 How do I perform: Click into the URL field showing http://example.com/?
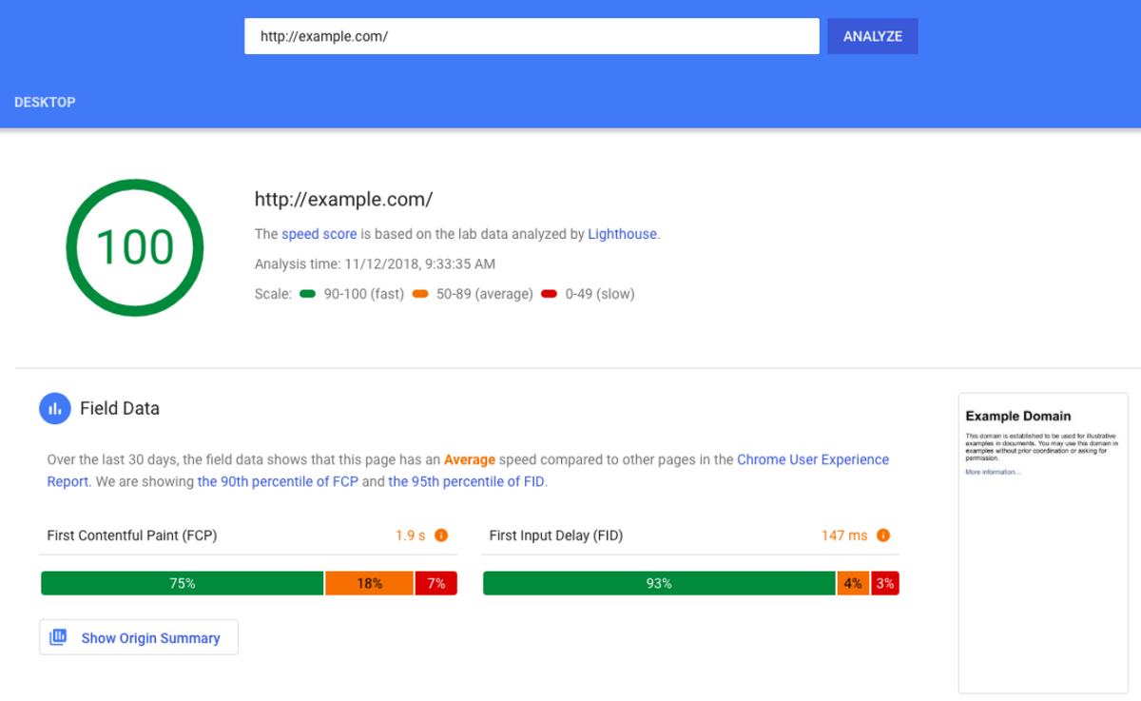point(532,36)
